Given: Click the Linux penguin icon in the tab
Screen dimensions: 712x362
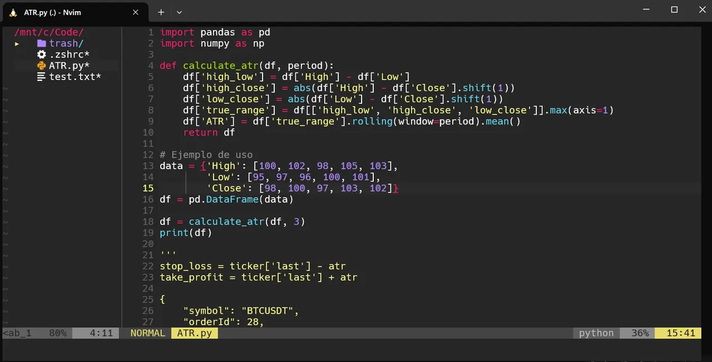Looking at the screenshot, I should [13, 12].
